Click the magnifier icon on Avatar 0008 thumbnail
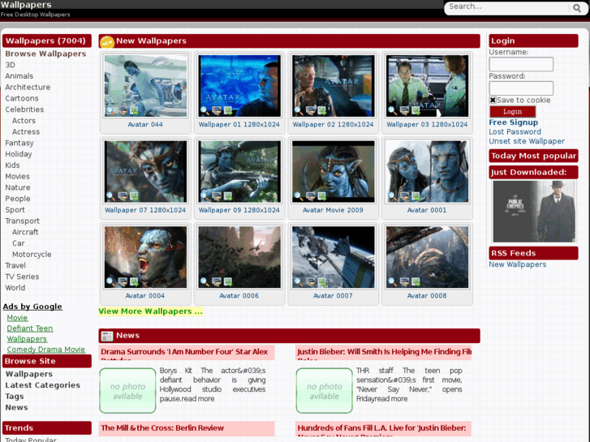 tap(393, 281)
